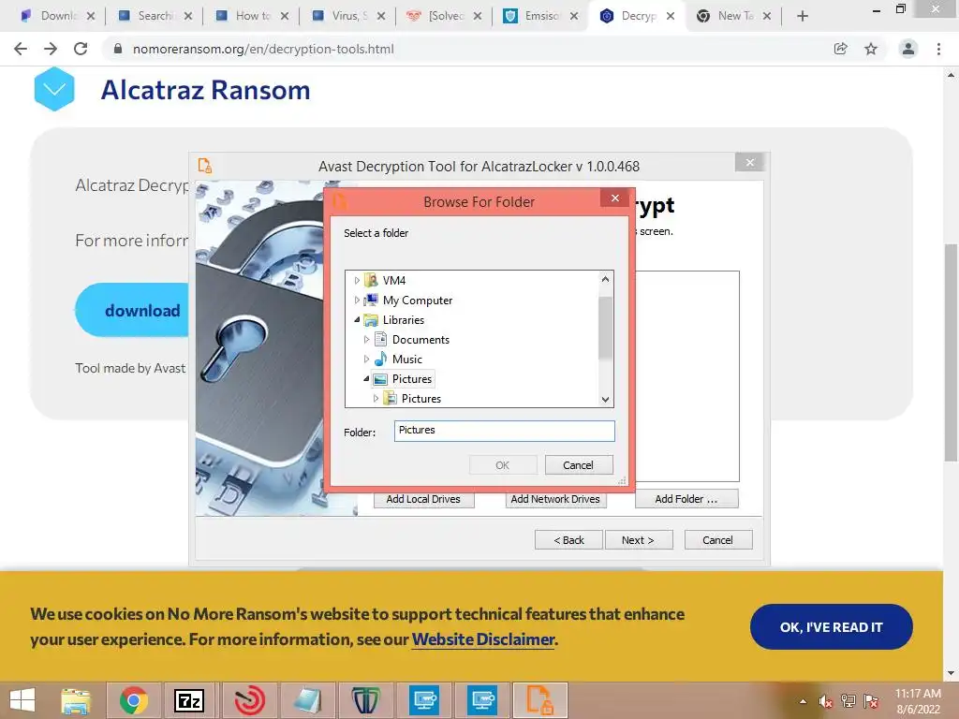This screenshot has height=719, width=959.
Task: Open the first blue monitor app in taskbar
Action: point(424,700)
